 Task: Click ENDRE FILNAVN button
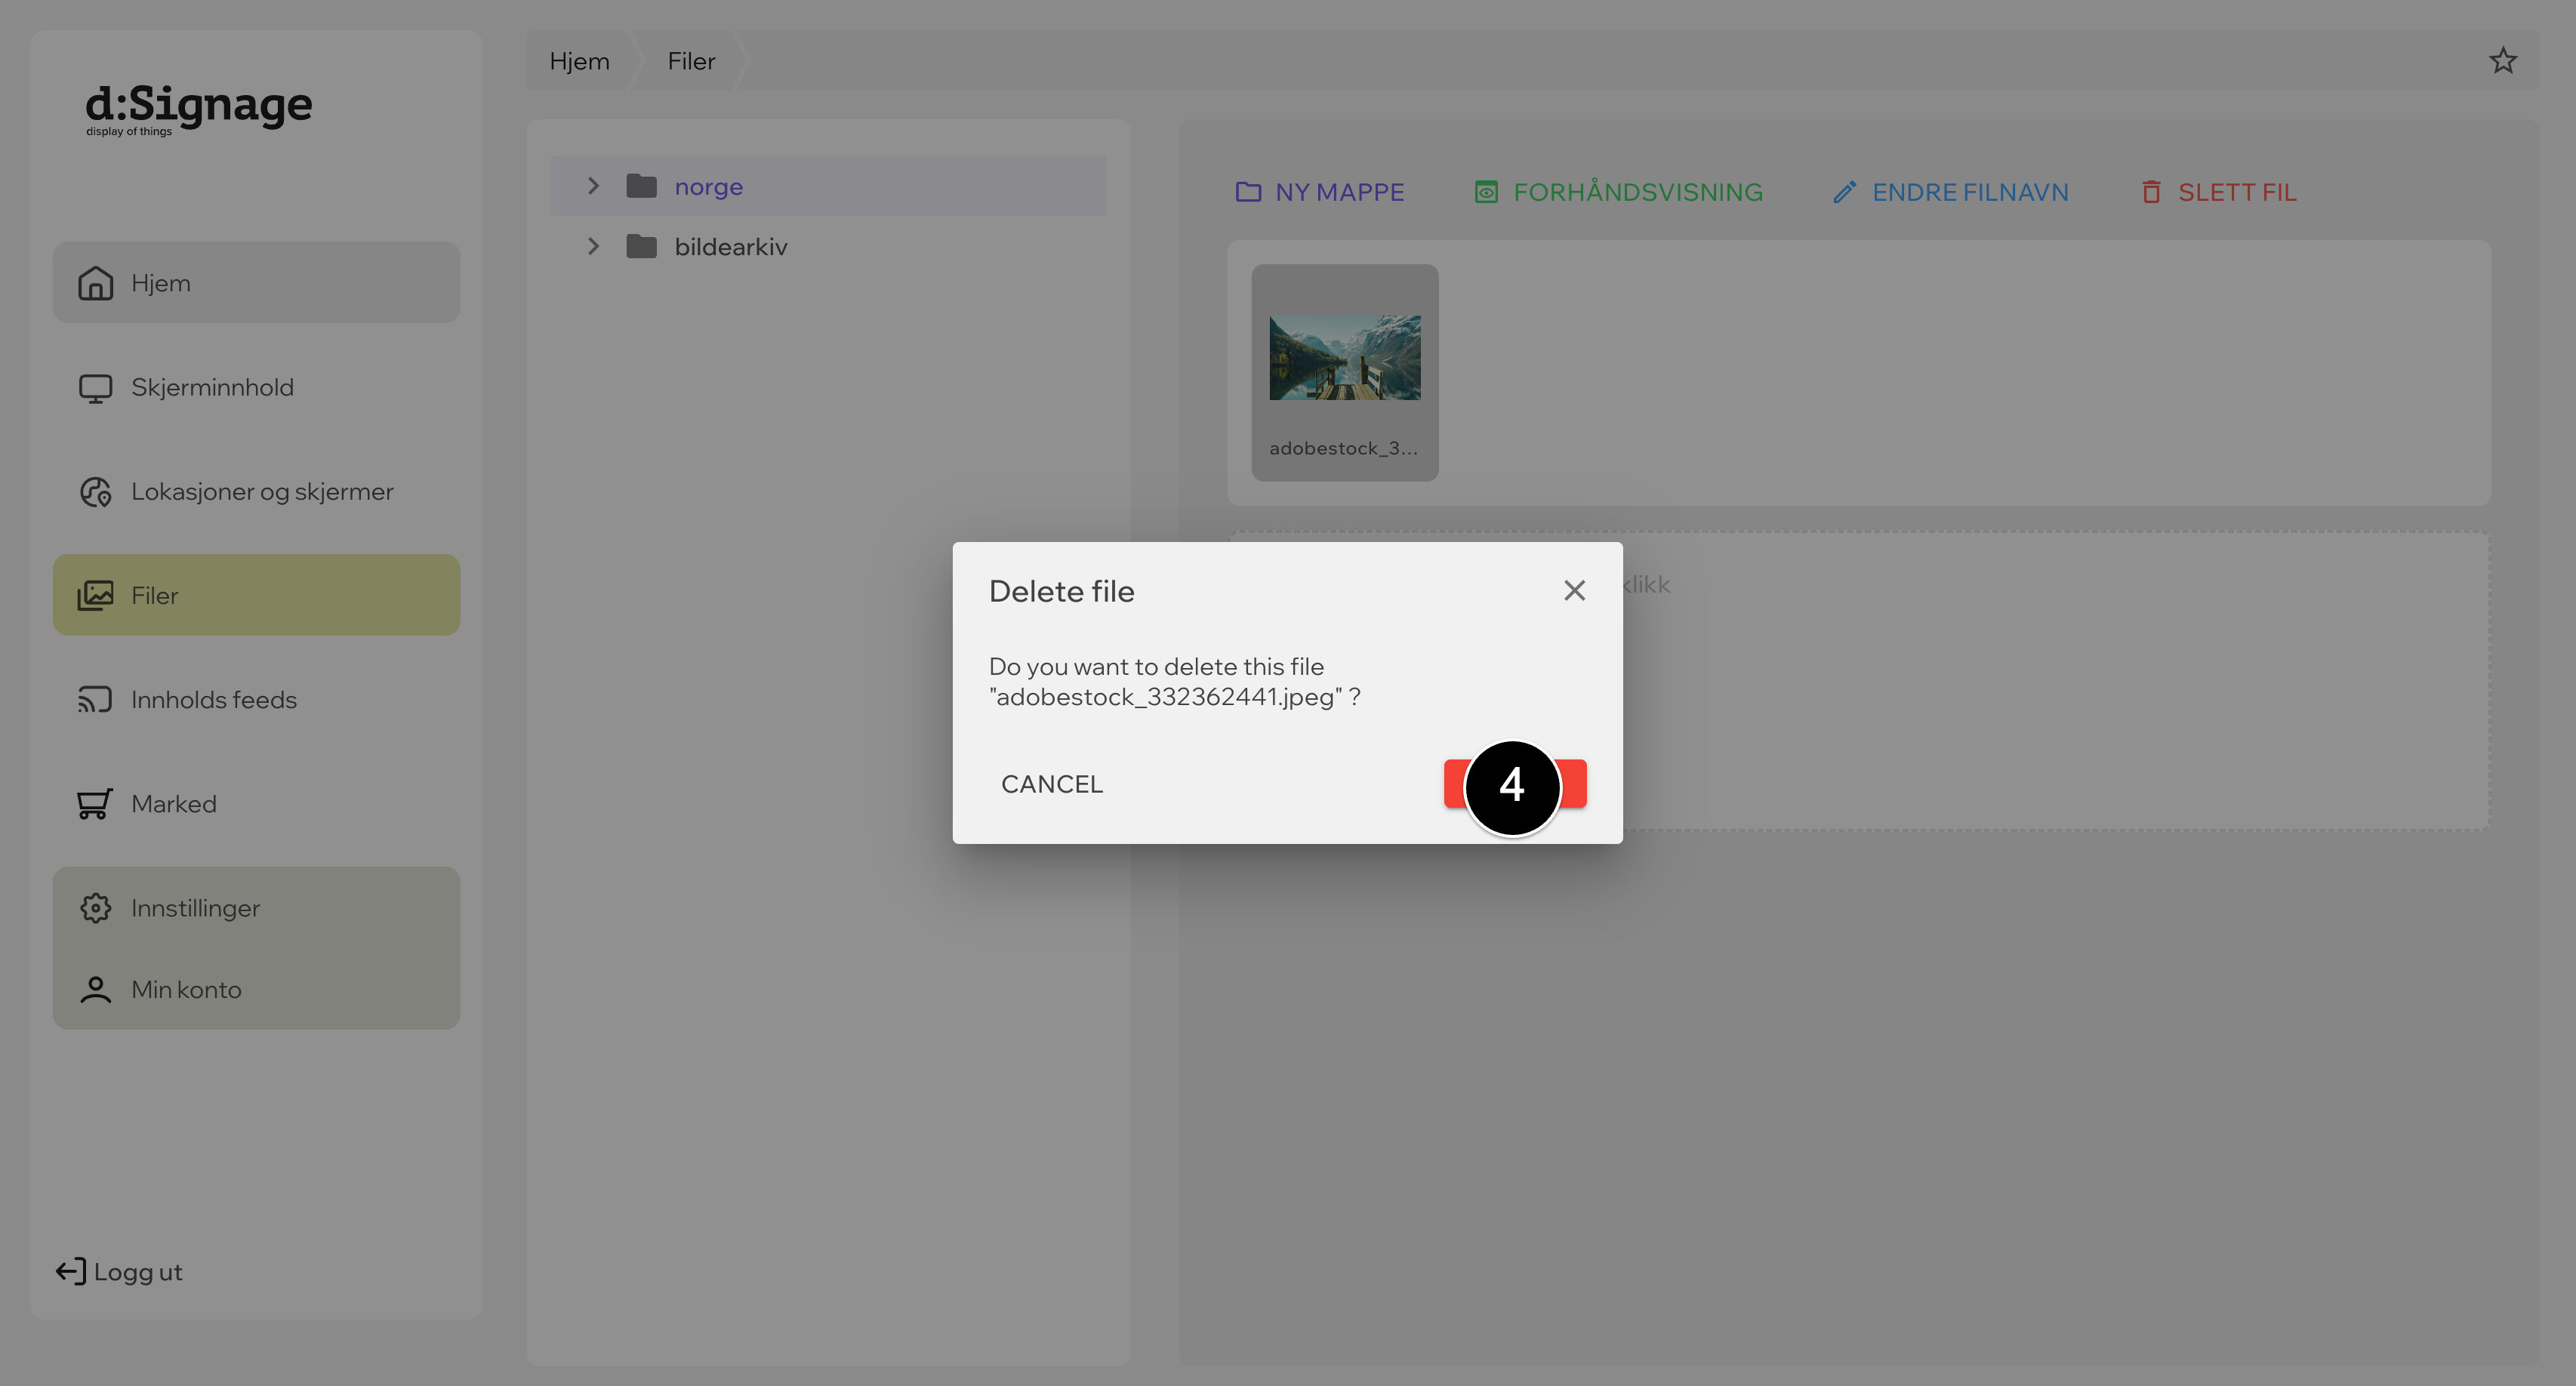(x=1950, y=192)
